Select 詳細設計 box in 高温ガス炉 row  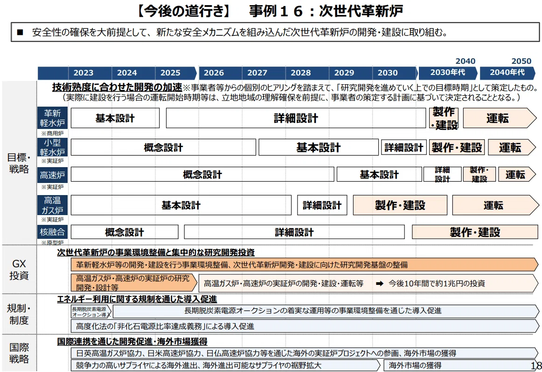tap(322, 205)
